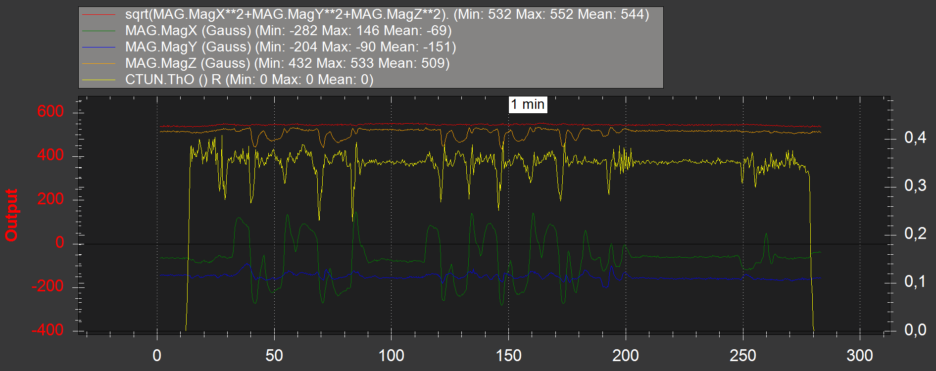Click the 200 label on time axis

[626, 355]
